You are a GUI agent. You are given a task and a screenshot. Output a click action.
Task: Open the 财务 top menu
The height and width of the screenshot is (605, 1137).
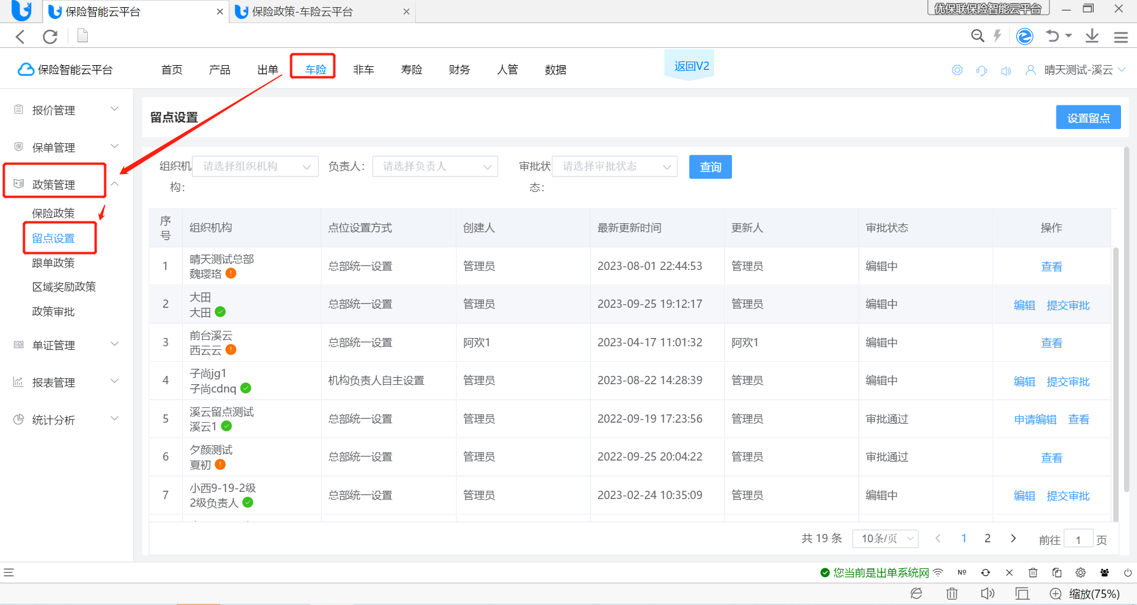[460, 69]
